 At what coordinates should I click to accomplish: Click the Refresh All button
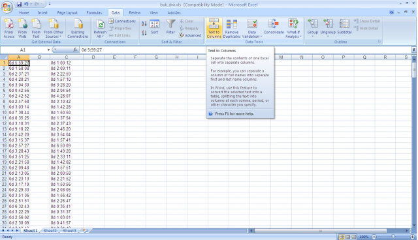[100, 29]
